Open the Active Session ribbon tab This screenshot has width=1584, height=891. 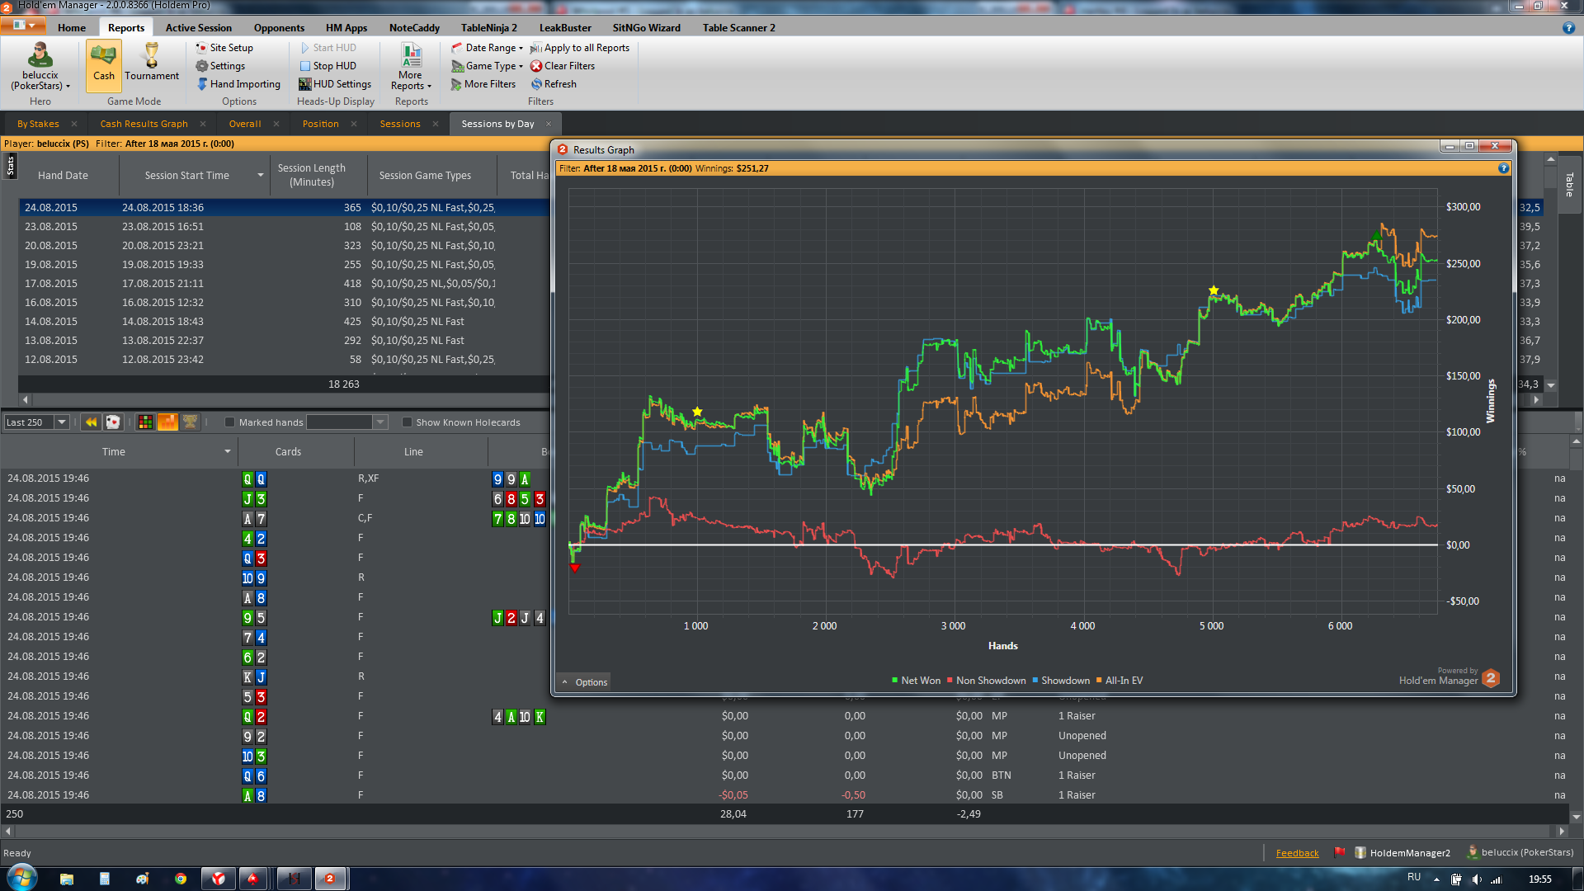pyautogui.click(x=198, y=28)
